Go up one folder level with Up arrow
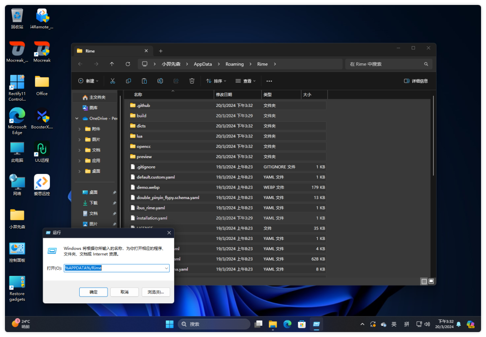This screenshot has height=337, width=486. (x=112, y=64)
